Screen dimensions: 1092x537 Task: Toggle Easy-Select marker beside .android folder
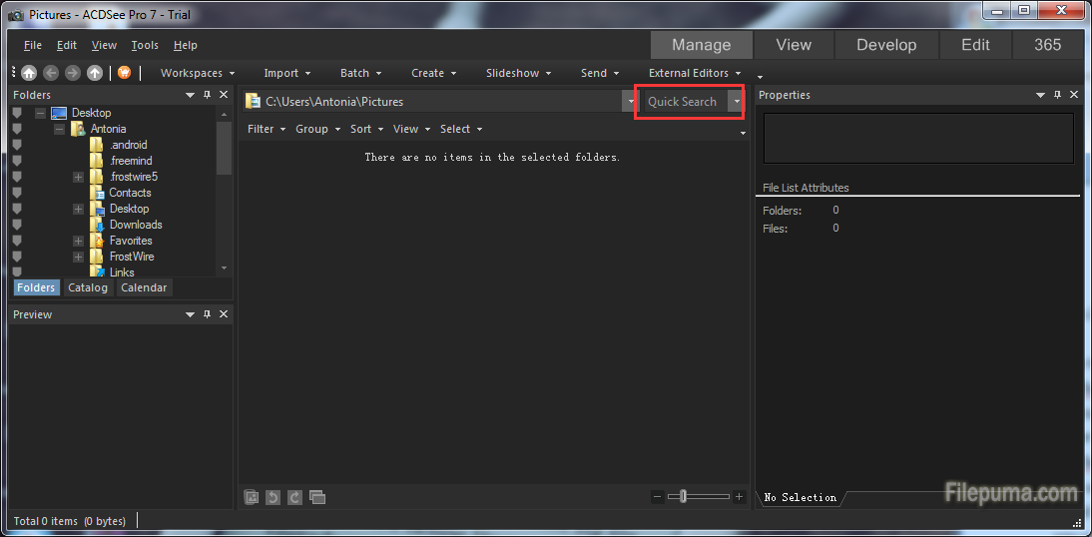pos(17,145)
